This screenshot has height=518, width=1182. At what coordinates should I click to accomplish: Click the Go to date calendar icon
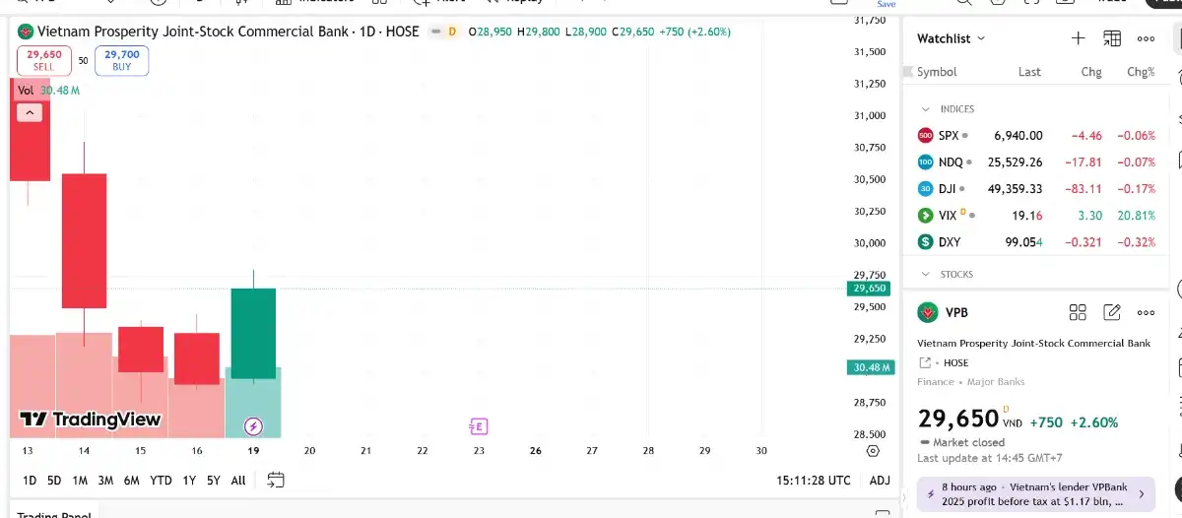pyautogui.click(x=276, y=480)
